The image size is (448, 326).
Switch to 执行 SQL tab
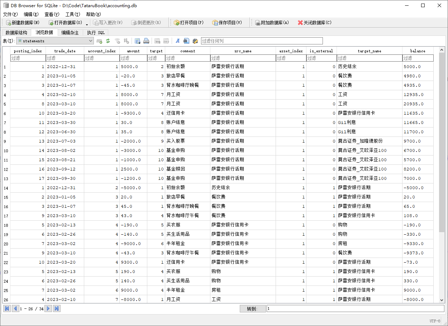(96, 33)
